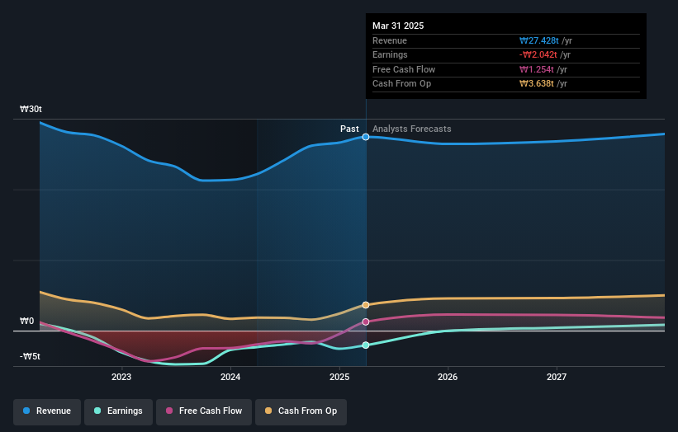Click the ₩3.638t cash from op value
The height and width of the screenshot is (432, 678).
pos(537,84)
